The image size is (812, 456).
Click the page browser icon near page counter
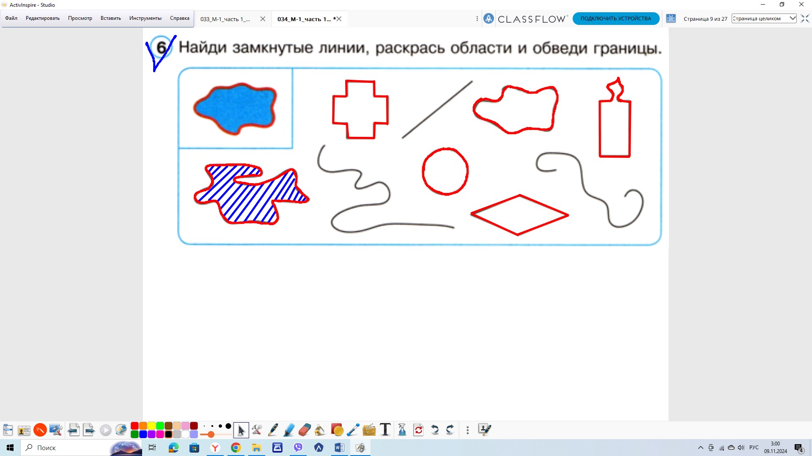point(671,19)
